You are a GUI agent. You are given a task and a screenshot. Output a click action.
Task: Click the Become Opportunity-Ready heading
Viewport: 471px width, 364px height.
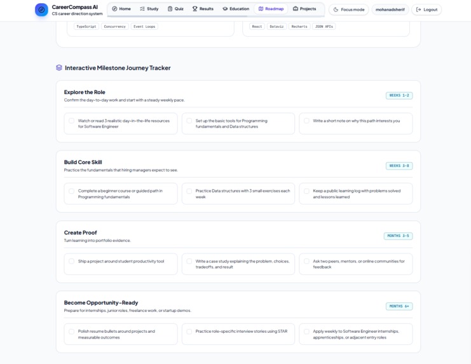(101, 303)
